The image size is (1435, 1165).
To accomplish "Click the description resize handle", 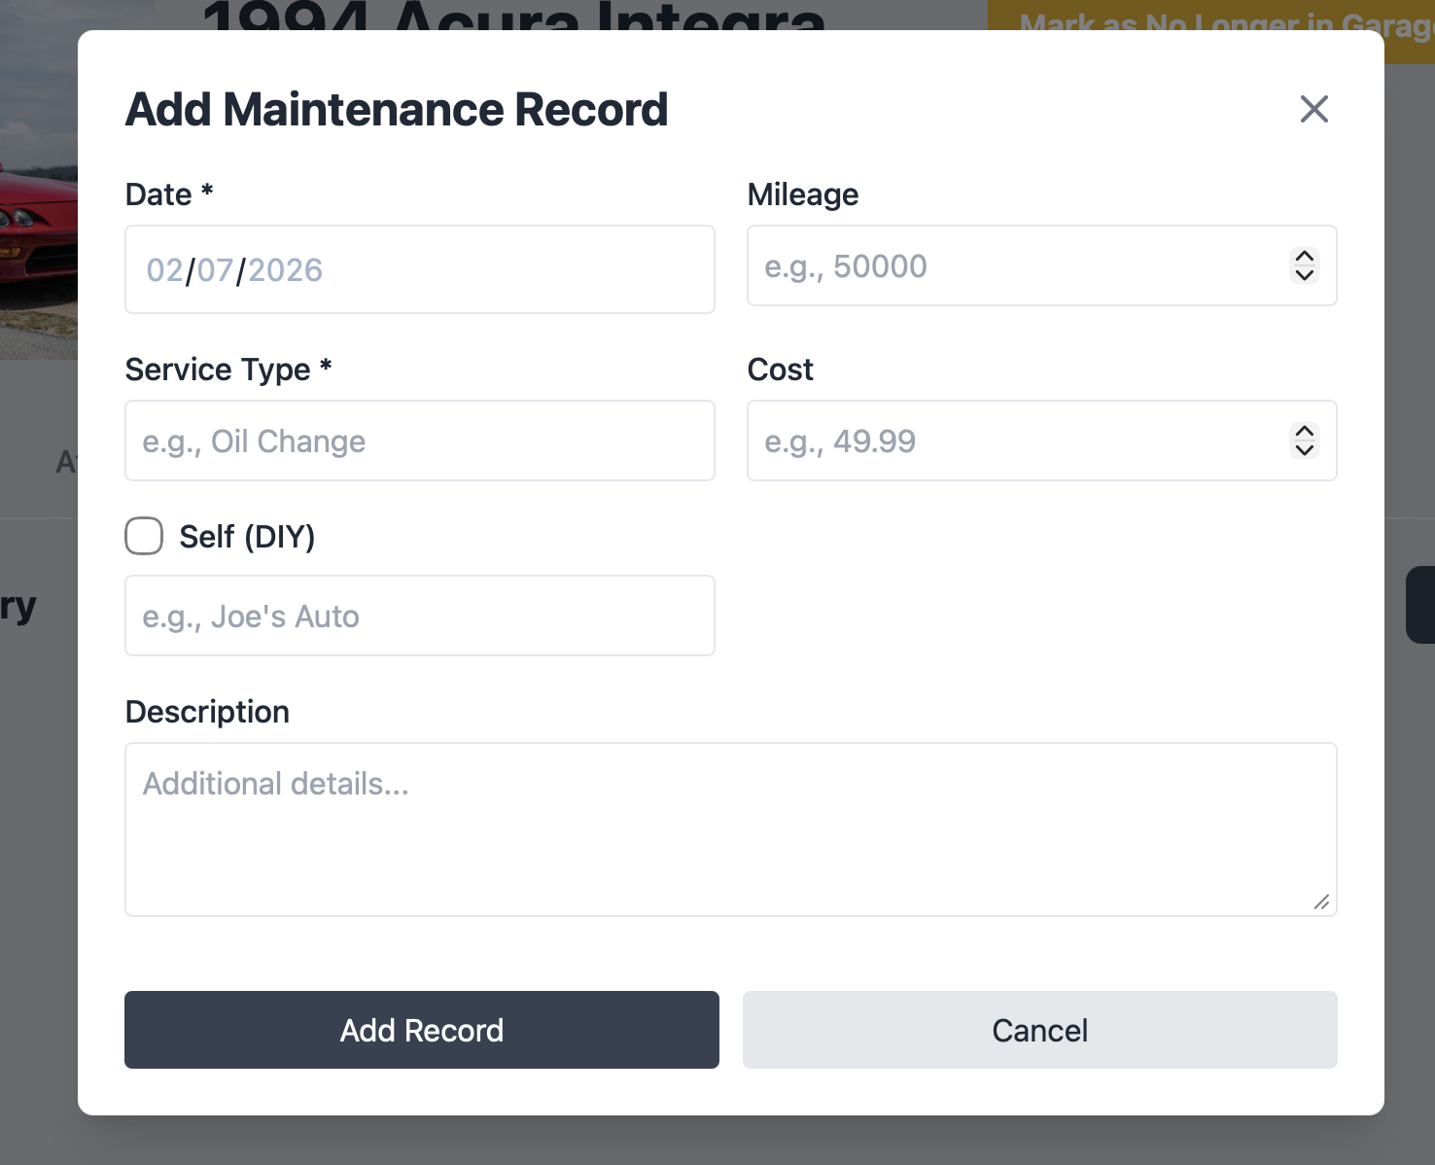I will (x=1322, y=903).
